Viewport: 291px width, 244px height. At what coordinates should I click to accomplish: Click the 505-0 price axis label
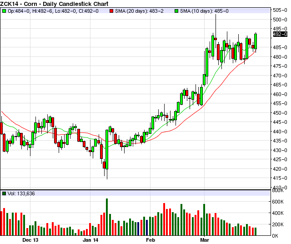(280, 10)
